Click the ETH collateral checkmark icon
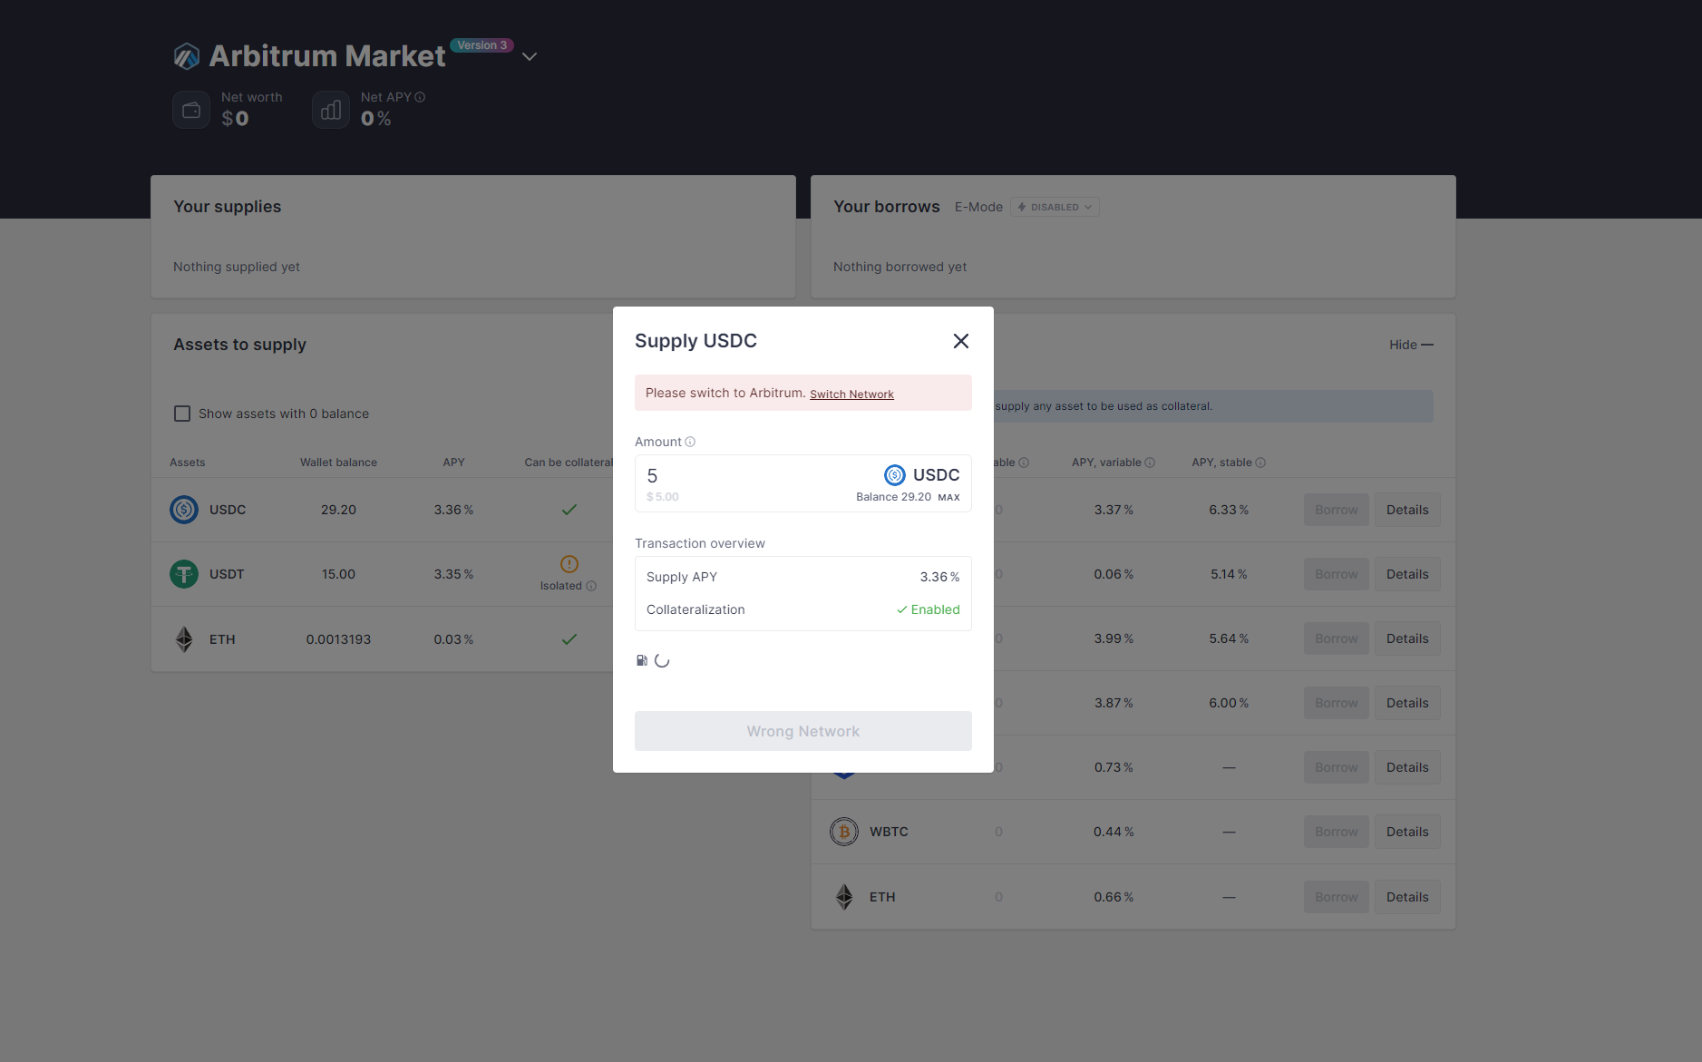This screenshot has width=1702, height=1062. (569, 639)
